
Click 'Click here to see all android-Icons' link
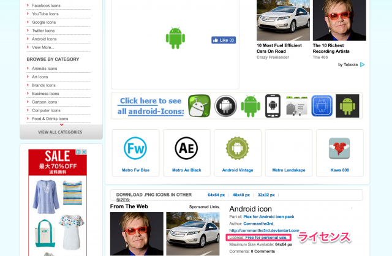151,106
